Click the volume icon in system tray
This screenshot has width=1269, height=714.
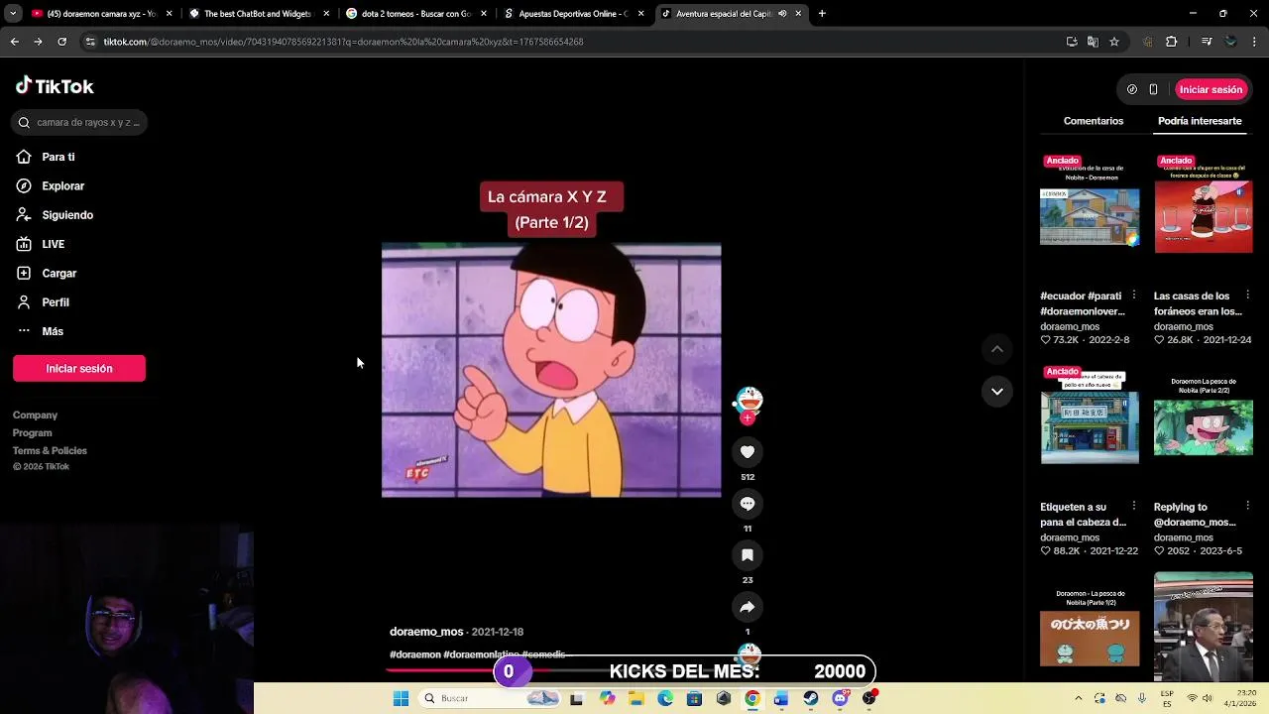point(1207,698)
